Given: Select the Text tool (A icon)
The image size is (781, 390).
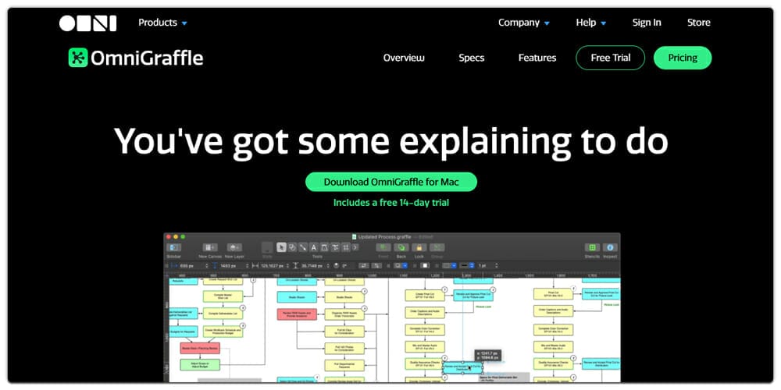Looking at the screenshot, I should click(314, 247).
